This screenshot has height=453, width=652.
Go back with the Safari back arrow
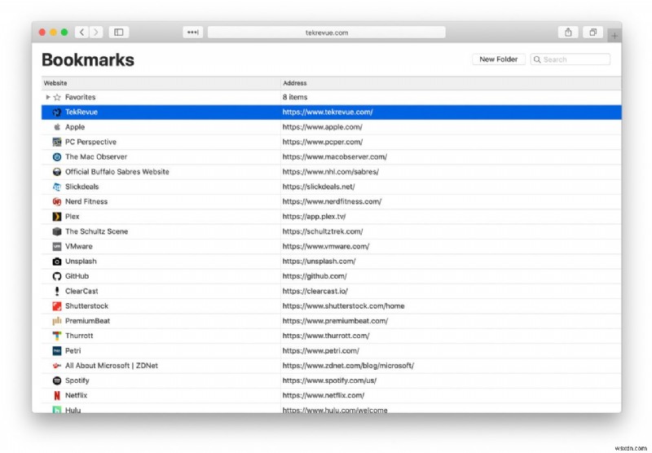(82, 32)
